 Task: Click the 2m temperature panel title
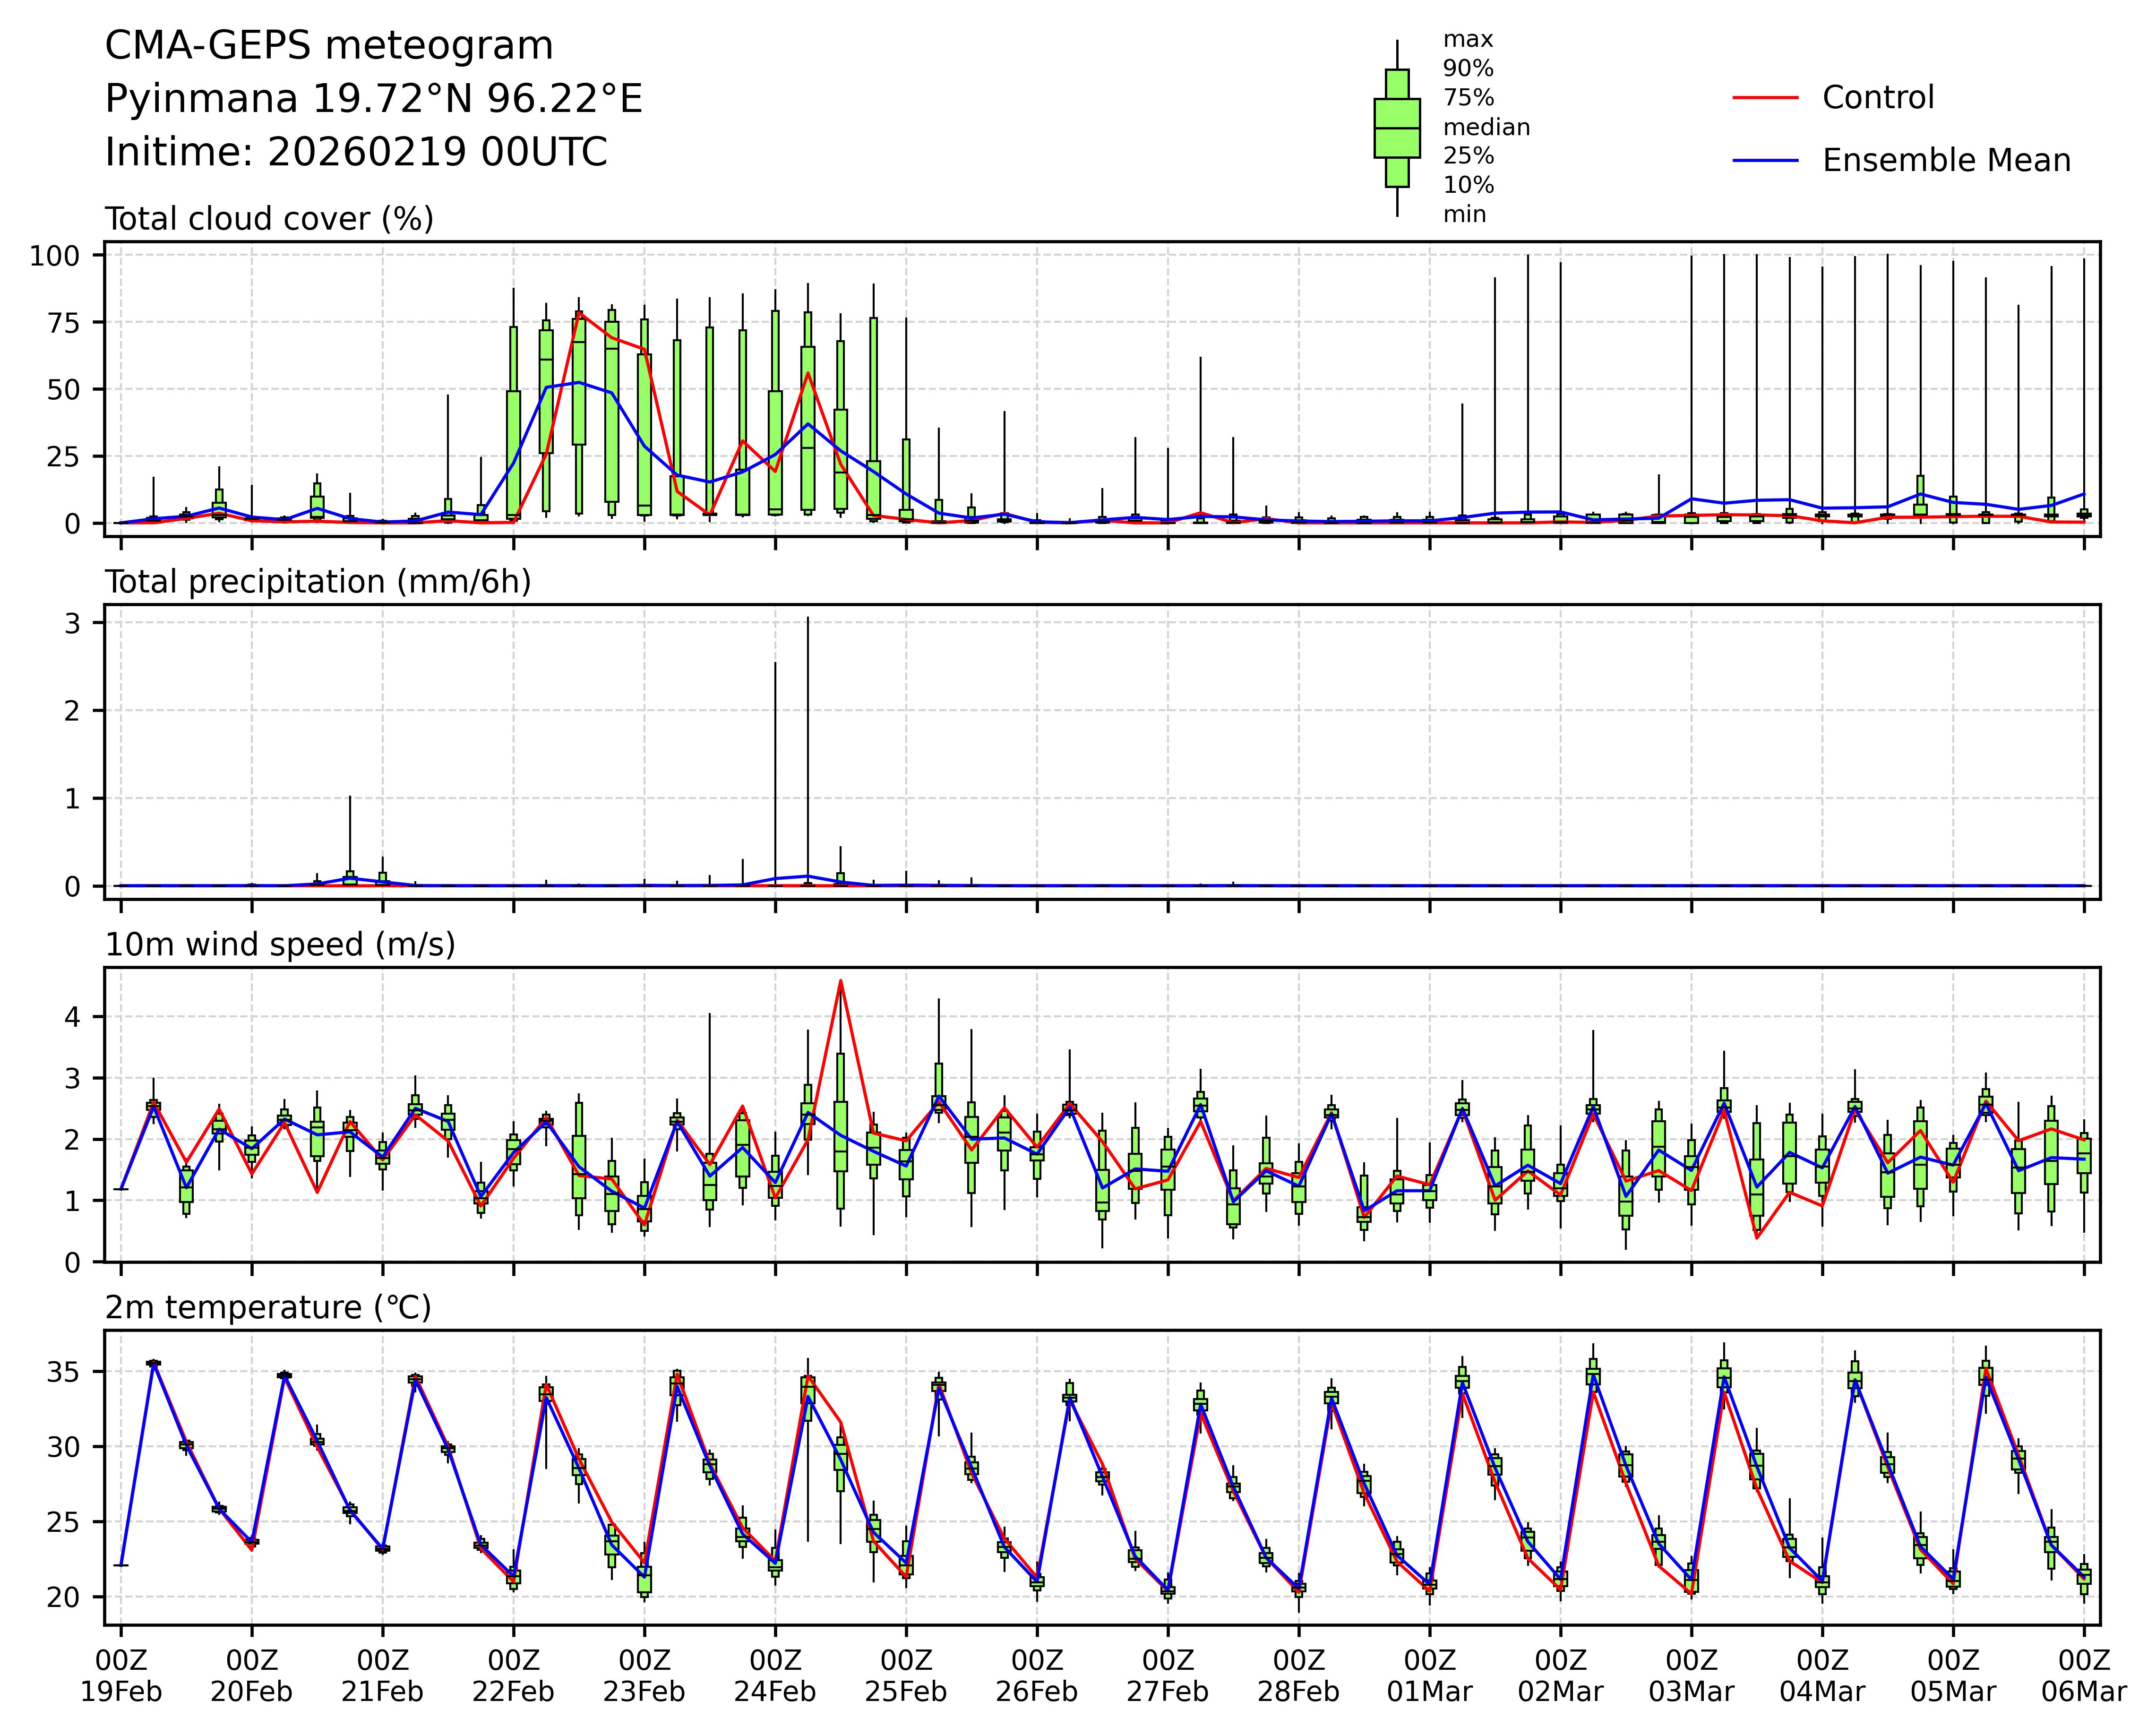click(268, 1308)
